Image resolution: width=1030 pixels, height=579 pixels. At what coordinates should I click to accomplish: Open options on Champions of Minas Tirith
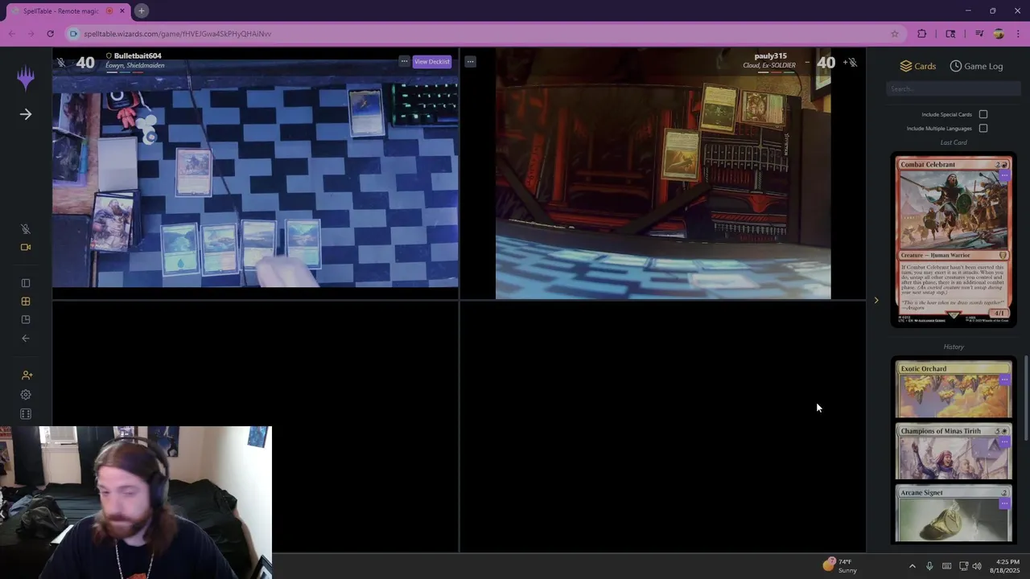[1004, 441]
